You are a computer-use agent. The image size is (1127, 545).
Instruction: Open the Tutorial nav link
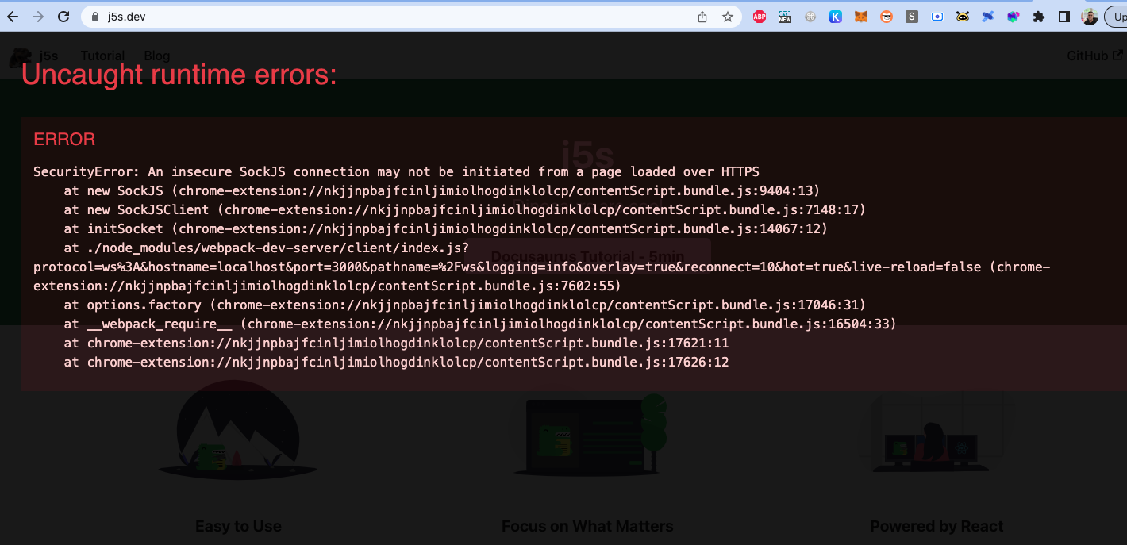[x=102, y=56]
